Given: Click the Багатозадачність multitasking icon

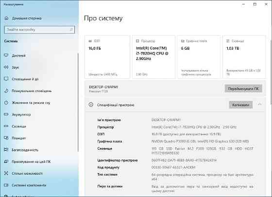Looking at the screenshot, I should 6,150.
